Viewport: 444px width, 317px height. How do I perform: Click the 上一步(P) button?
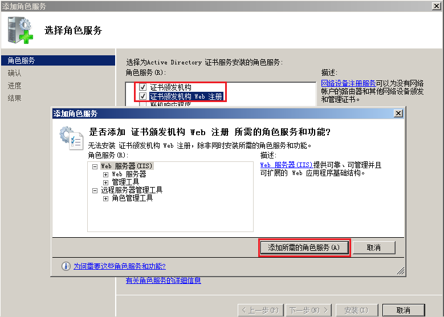click(261, 310)
